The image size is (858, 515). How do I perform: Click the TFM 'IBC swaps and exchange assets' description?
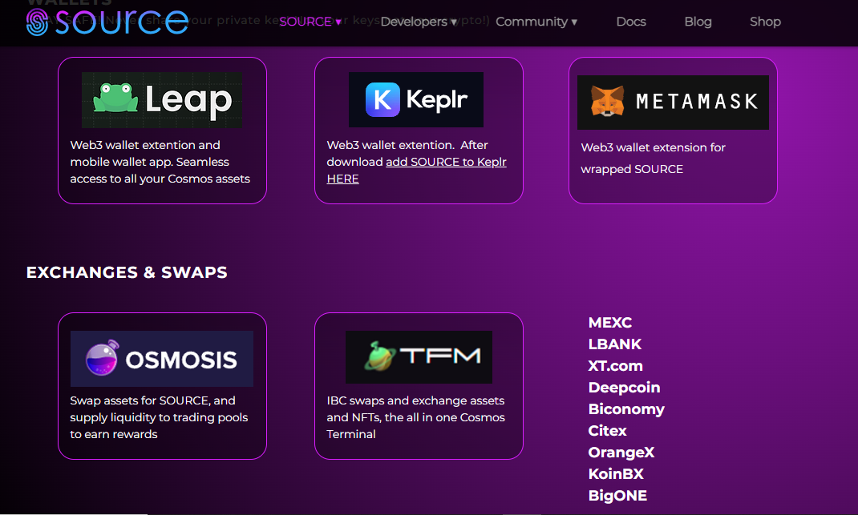pyautogui.click(x=416, y=417)
